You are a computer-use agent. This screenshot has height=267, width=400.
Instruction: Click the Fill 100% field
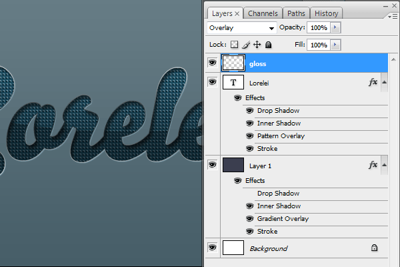[319, 45]
